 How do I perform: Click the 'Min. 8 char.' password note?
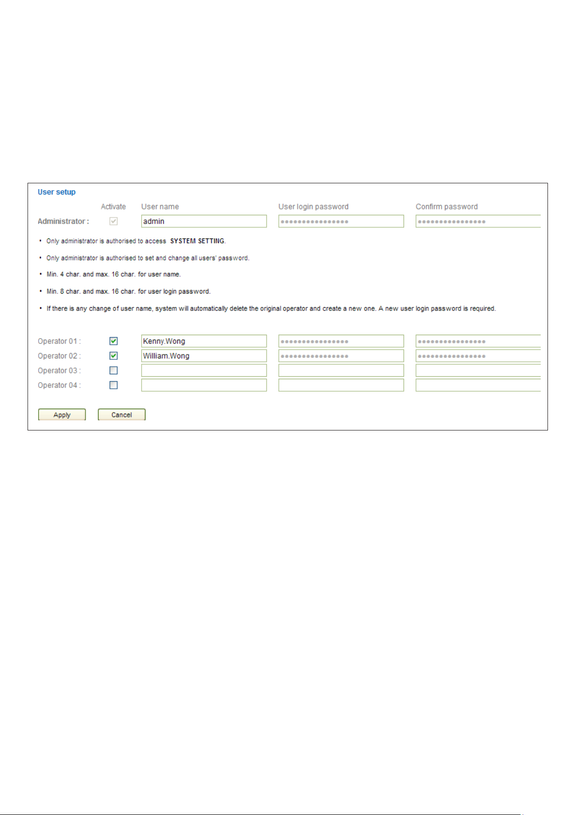click(129, 291)
